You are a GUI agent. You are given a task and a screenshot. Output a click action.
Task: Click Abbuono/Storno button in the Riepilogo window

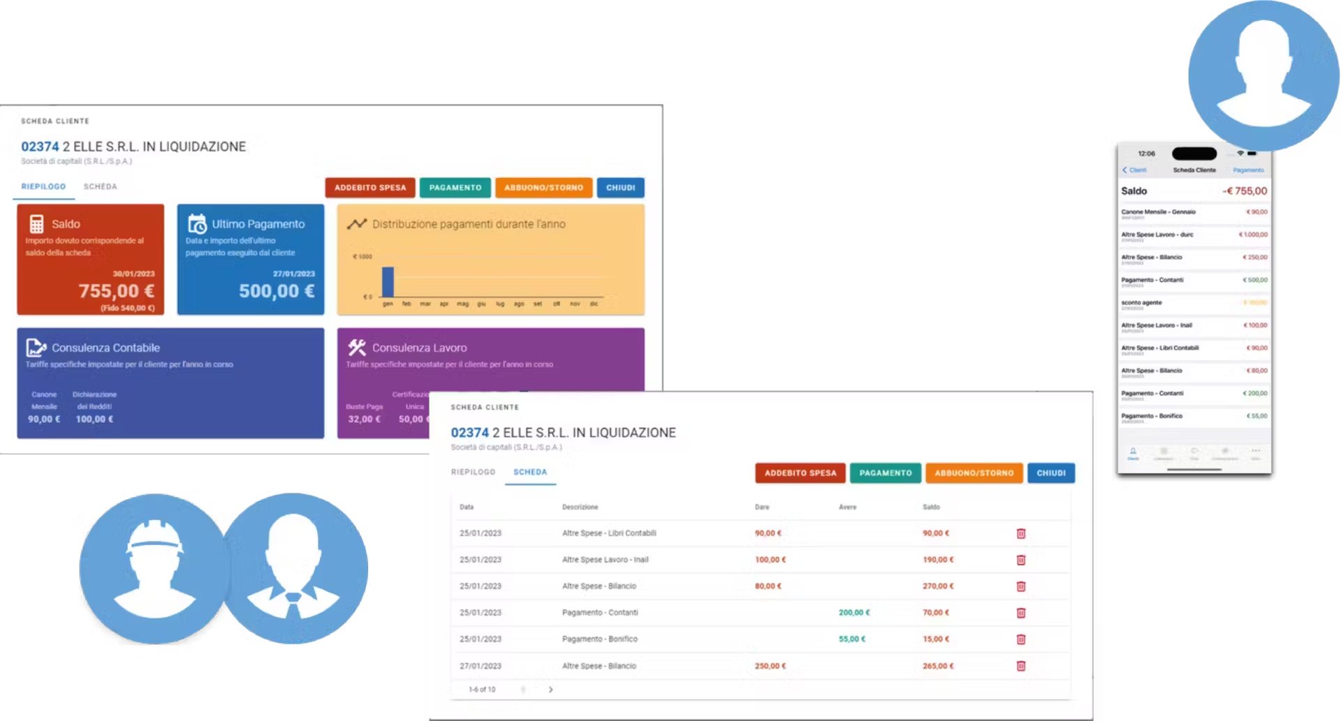coord(543,188)
